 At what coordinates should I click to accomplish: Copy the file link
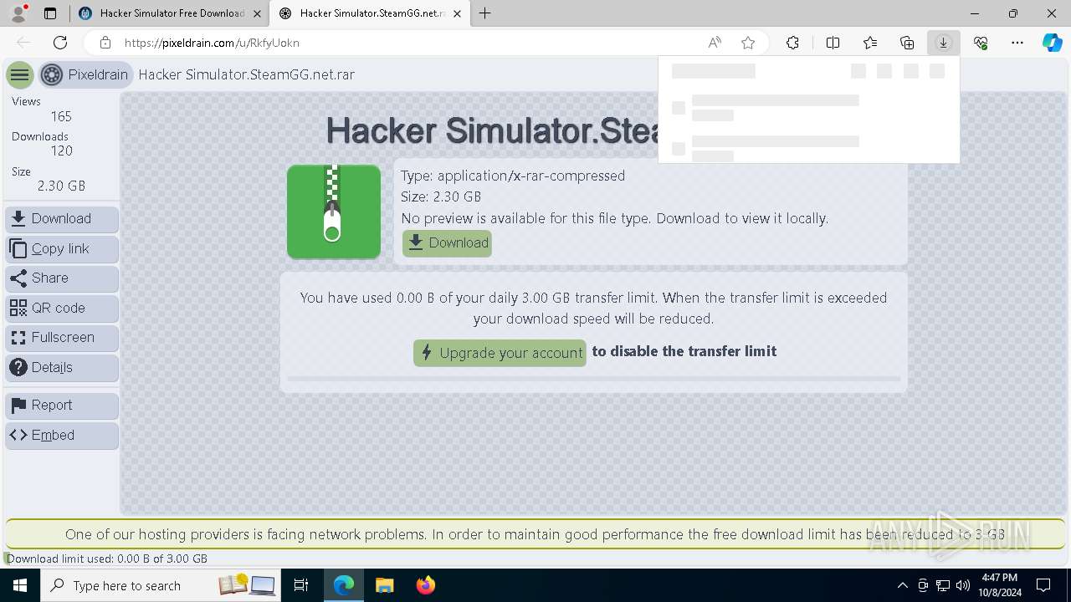(x=62, y=249)
